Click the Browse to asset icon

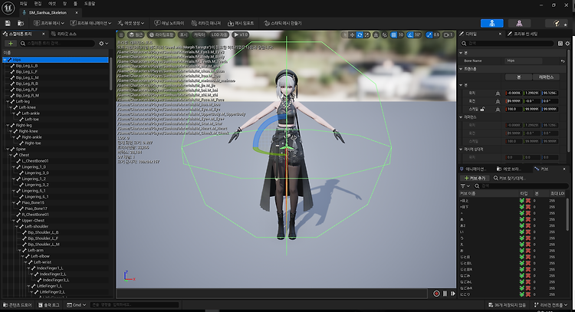point(21,23)
